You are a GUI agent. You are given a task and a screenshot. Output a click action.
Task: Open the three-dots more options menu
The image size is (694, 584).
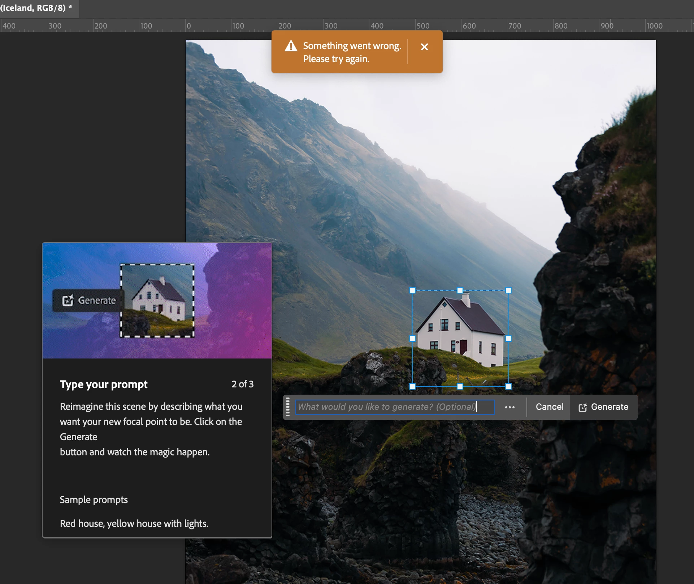click(509, 407)
